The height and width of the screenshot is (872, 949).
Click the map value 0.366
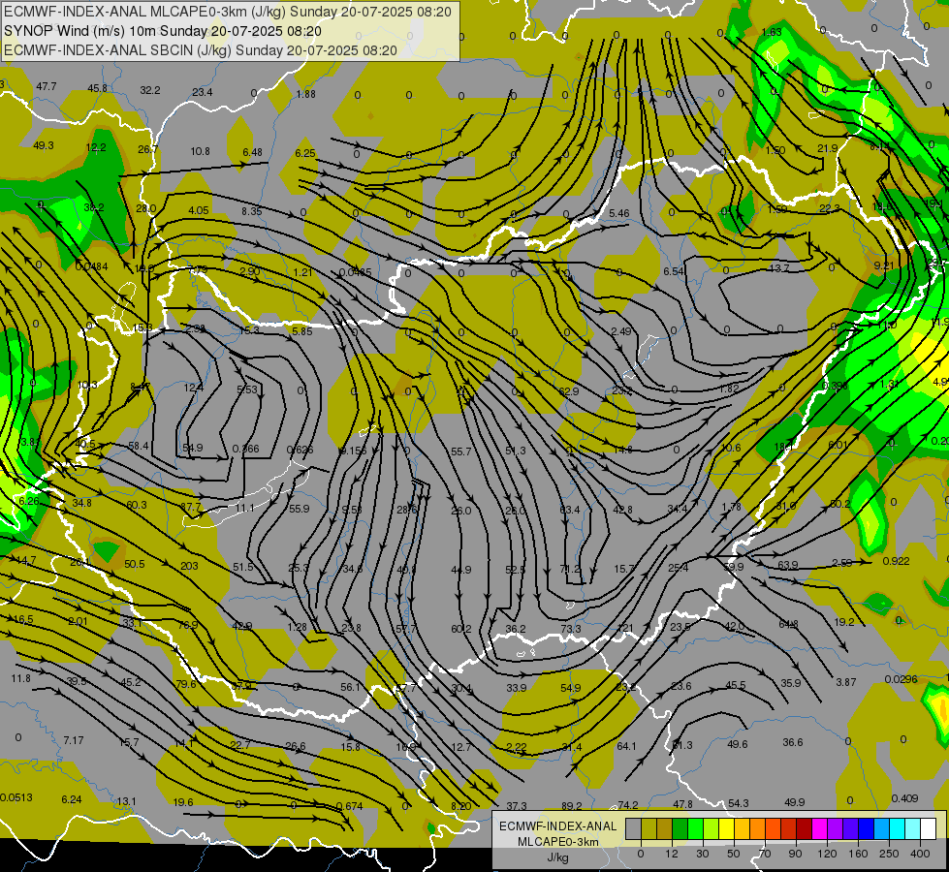[x=245, y=449]
